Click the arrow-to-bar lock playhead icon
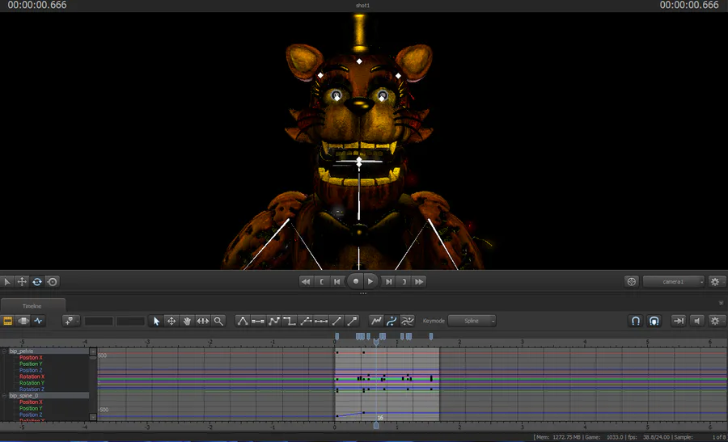This screenshot has width=728, height=442. click(x=679, y=321)
